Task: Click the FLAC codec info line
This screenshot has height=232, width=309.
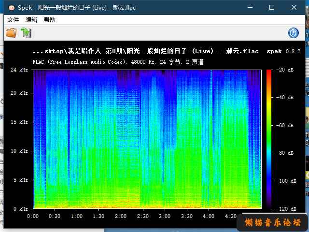Action: point(118,62)
